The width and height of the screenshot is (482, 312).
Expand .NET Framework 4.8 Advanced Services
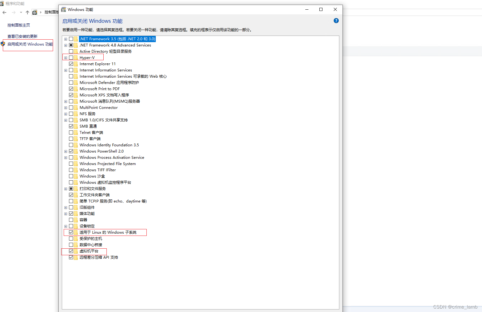click(x=66, y=45)
